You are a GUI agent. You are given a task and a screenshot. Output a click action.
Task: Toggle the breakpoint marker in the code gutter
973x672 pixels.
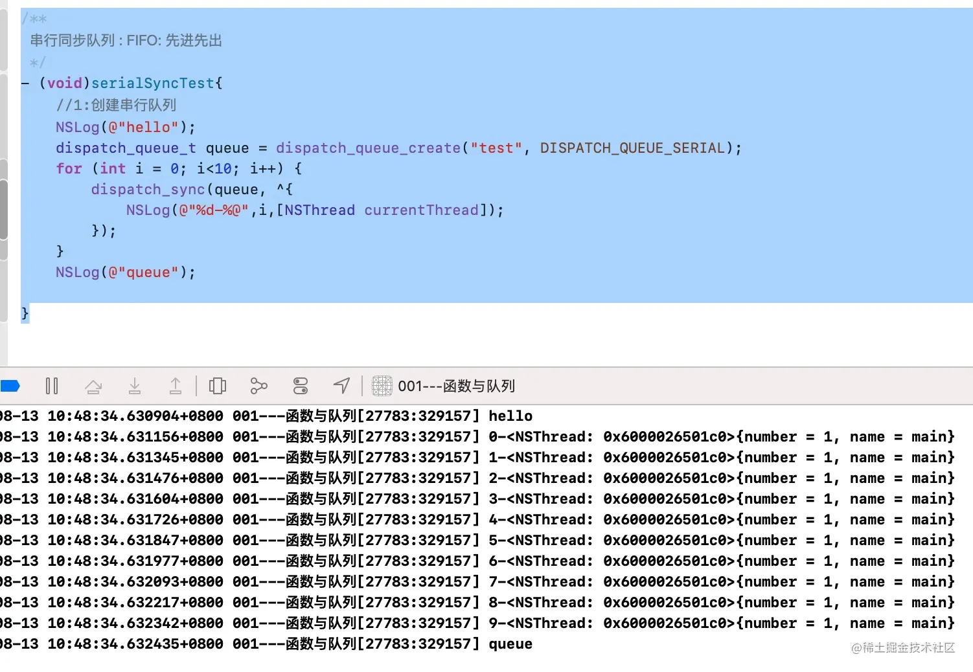click(x=12, y=83)
